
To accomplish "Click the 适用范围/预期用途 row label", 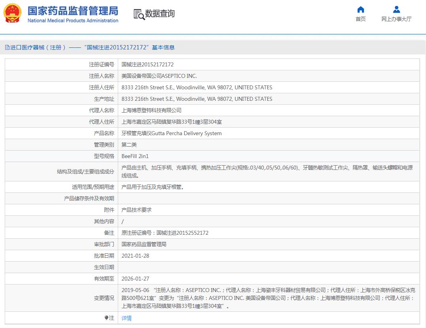I will [x=93, y=187].
